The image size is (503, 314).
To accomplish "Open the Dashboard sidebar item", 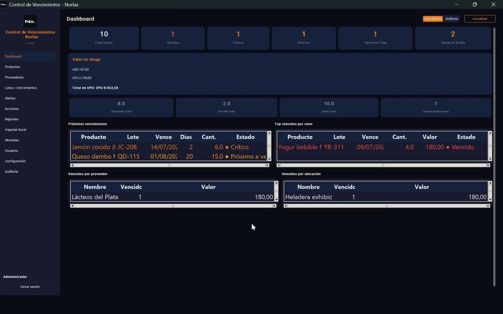I will click(x=30, y=57).
